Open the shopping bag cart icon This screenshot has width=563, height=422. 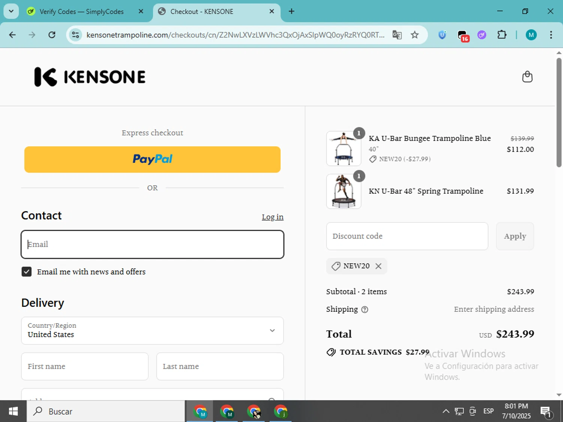pos(527,77)
